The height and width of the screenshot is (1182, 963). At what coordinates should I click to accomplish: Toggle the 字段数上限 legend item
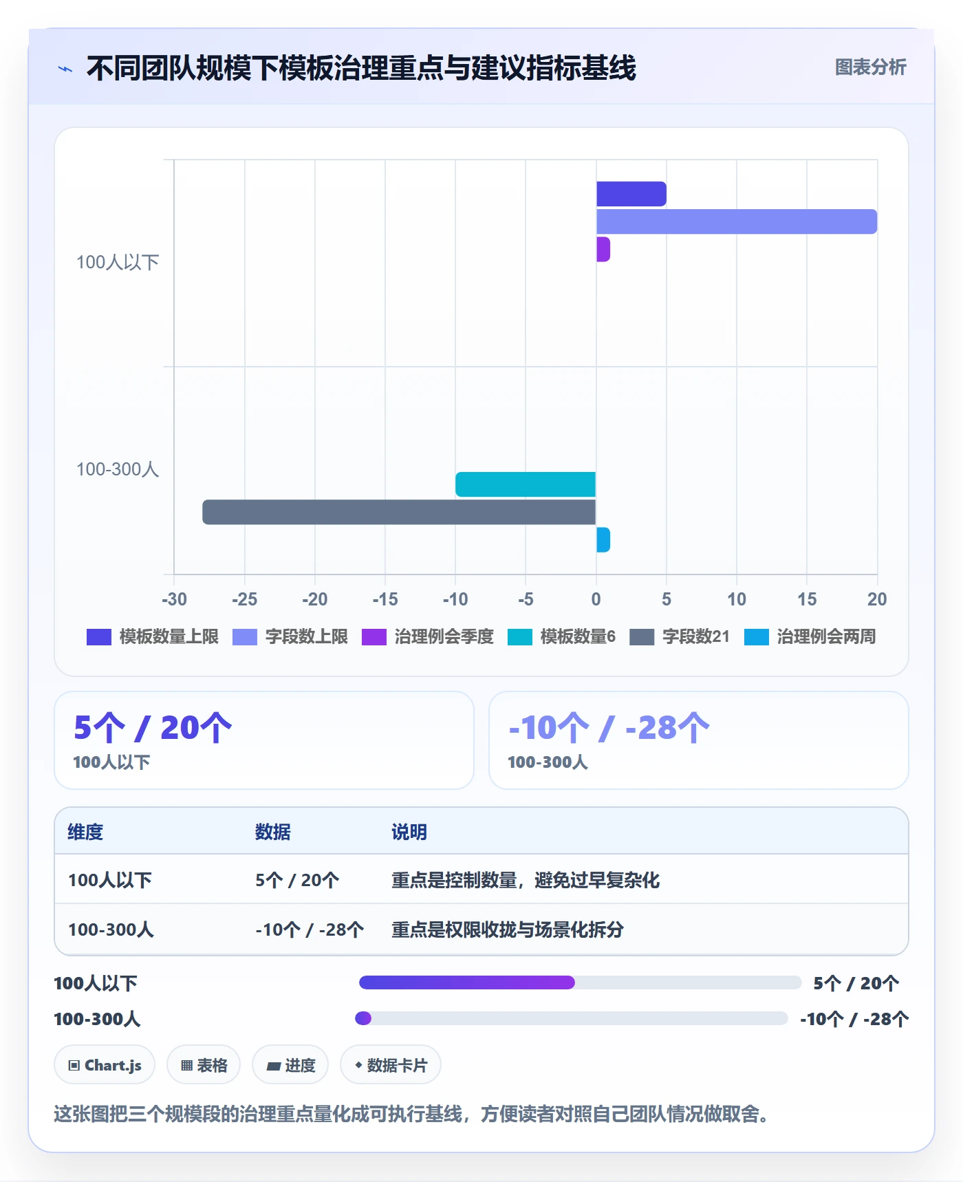pos(290,637)
